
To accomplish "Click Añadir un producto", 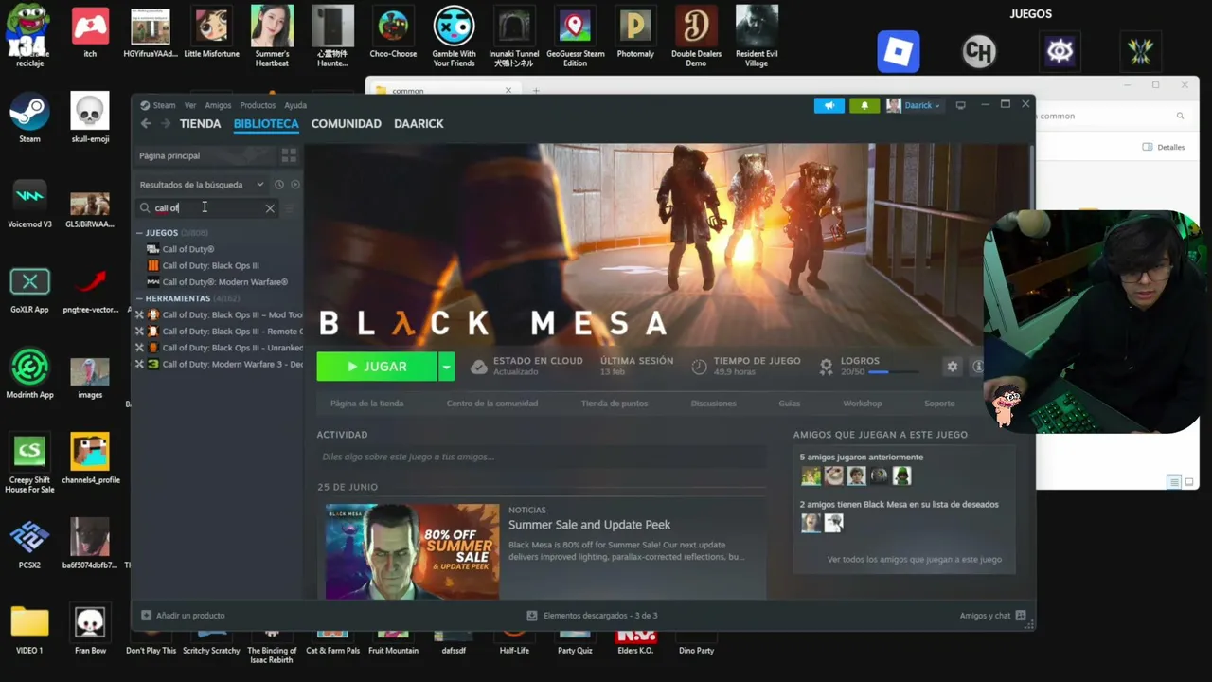I will (183, 616).
